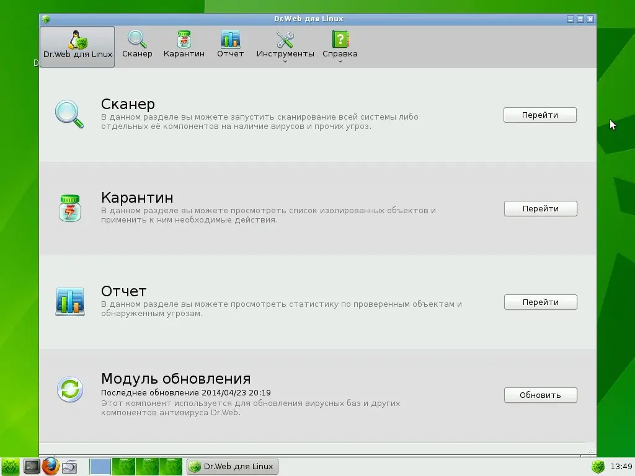Click the window menu icon in title bar
Viewport: 635px width, 476px height.
(x=46, y=19)
